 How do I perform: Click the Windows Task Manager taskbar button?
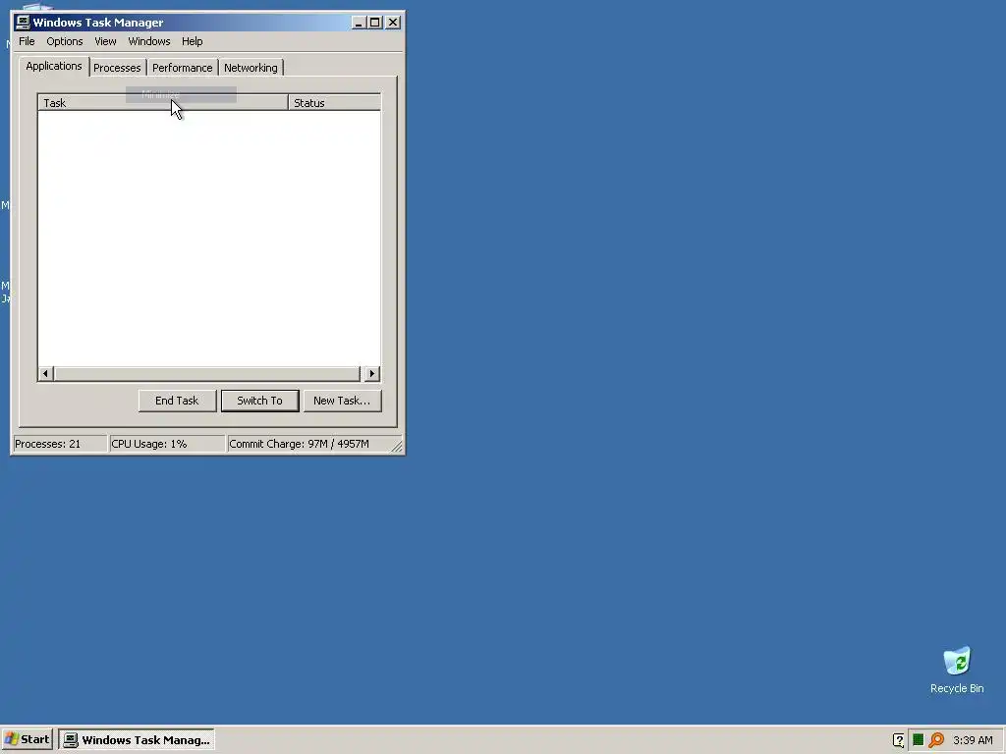(137, 739)
